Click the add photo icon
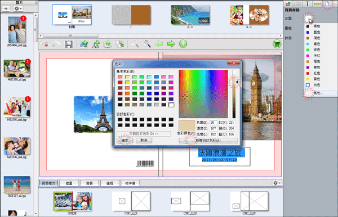The width and height of the screenshot is (338, 217). click(84, 44)
